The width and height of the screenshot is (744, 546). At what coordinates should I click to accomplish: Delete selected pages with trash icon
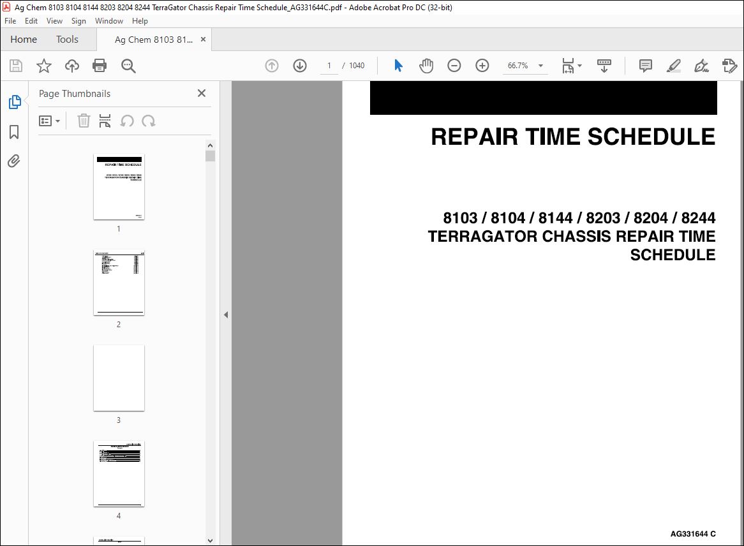(x=84, y=121)
